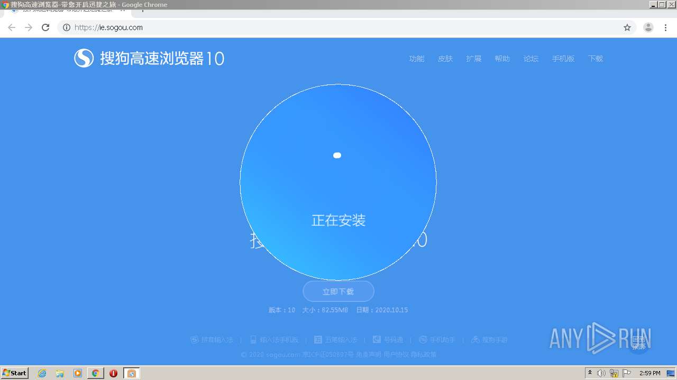The image size is (677, 380).
Task: Open the 论坛 nav item
Action: coord(531,59)
